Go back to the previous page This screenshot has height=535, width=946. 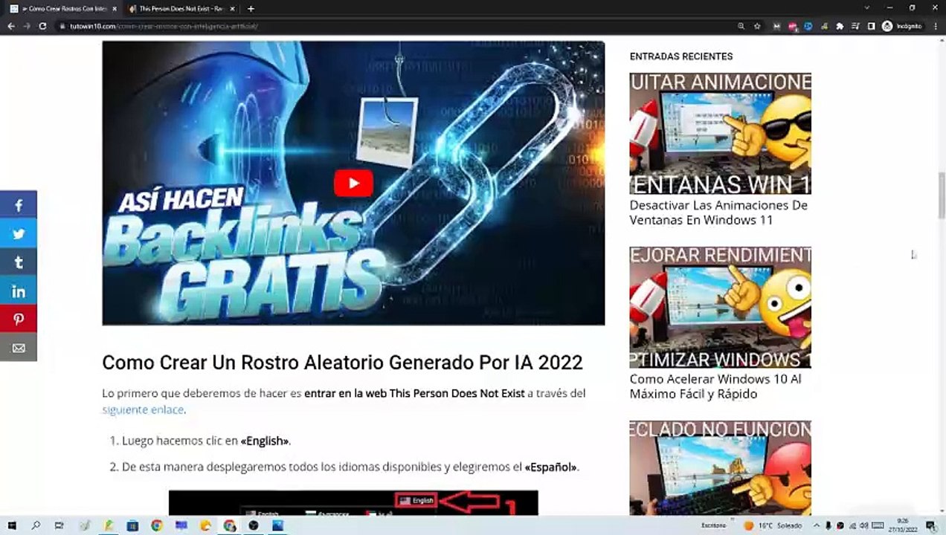(10, 26)
